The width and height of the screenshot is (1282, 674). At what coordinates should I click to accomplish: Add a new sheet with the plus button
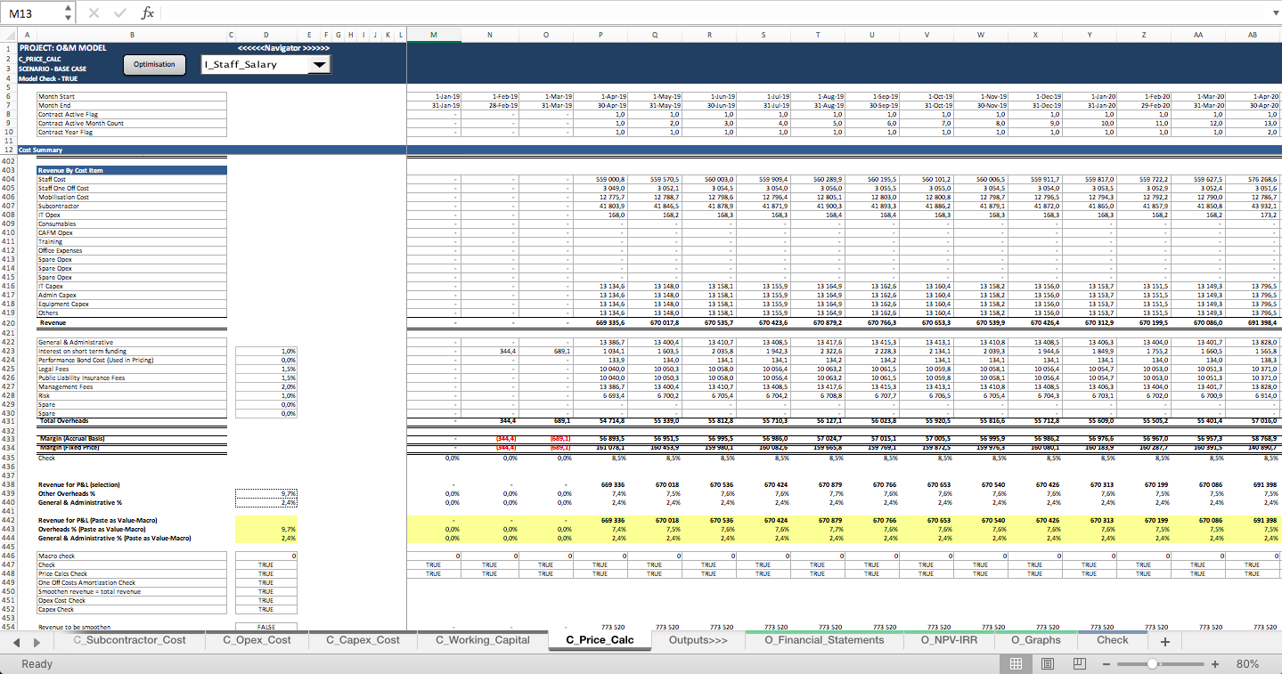pyautogui.click(x=1164, y=640)
